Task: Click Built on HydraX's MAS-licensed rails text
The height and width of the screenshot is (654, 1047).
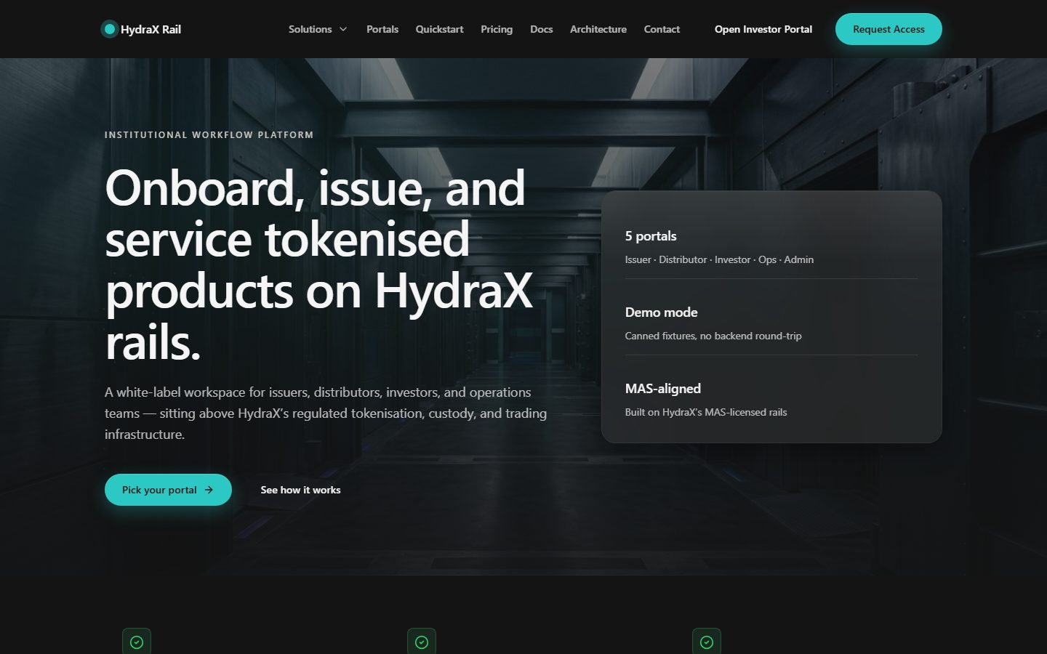Action: 706,412
